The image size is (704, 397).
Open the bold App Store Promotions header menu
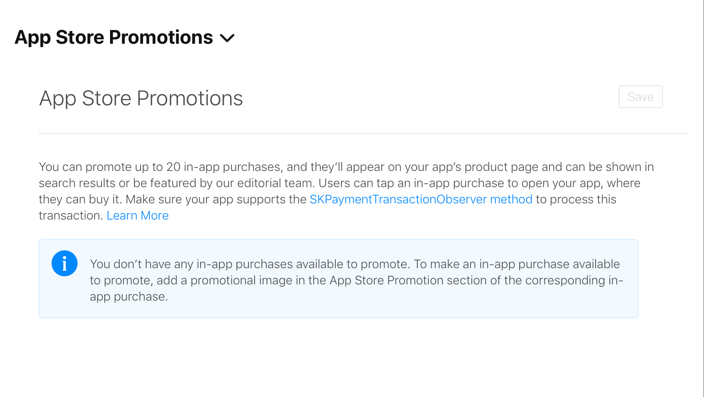(114, 37)
